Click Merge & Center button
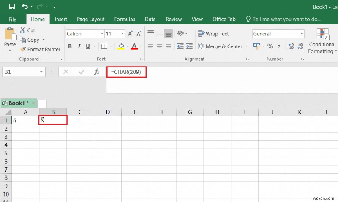This screenshot has width=338, height=202. [x=220, y=46]
